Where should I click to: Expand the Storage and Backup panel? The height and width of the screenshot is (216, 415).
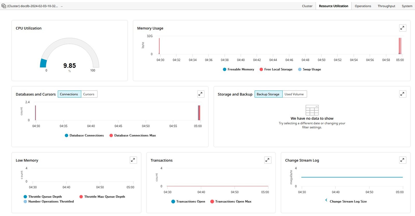click(403, 94)
